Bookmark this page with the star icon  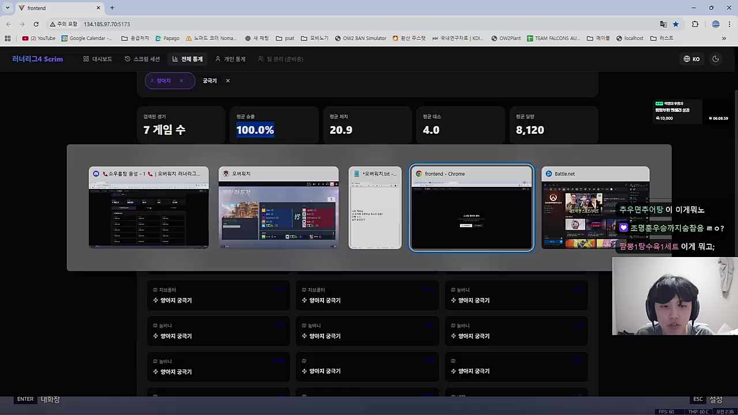(676, 24)
